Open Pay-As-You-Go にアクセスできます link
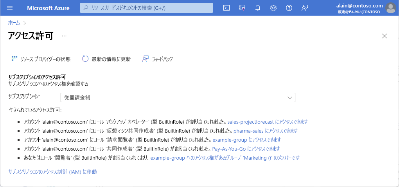The width and height of the screenshot is (399, 187). click(246, 149)
